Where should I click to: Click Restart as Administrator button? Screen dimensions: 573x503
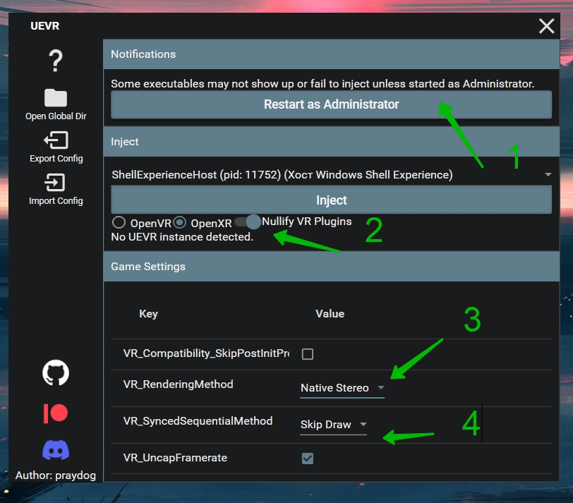coord(331,104)
